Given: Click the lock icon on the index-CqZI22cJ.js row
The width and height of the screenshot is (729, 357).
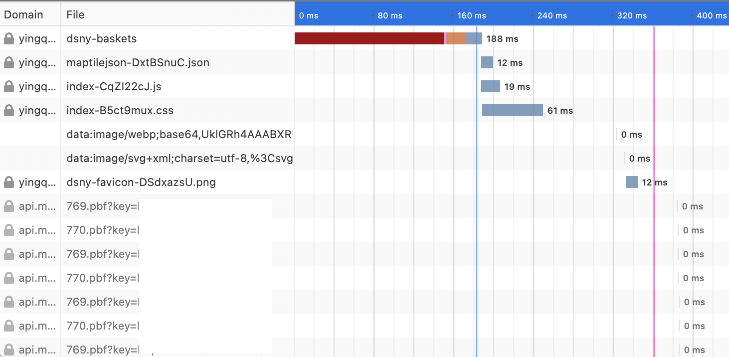Looking at the screenshot, I should 8,86.
